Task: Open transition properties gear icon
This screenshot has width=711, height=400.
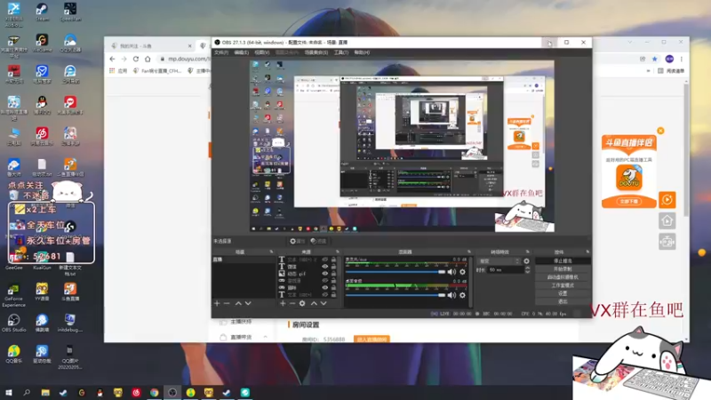Action: (526, 261)
